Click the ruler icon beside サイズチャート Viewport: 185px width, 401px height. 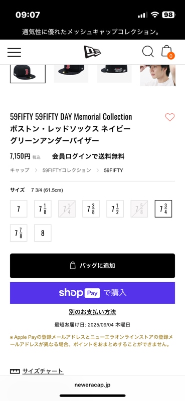tap(15, 371)
